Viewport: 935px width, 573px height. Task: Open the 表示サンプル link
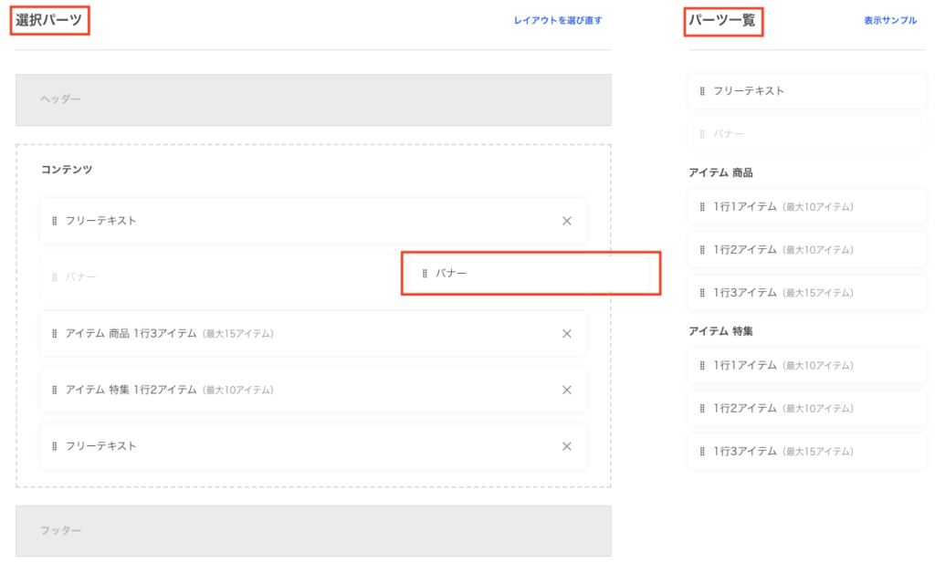[889, 21]
